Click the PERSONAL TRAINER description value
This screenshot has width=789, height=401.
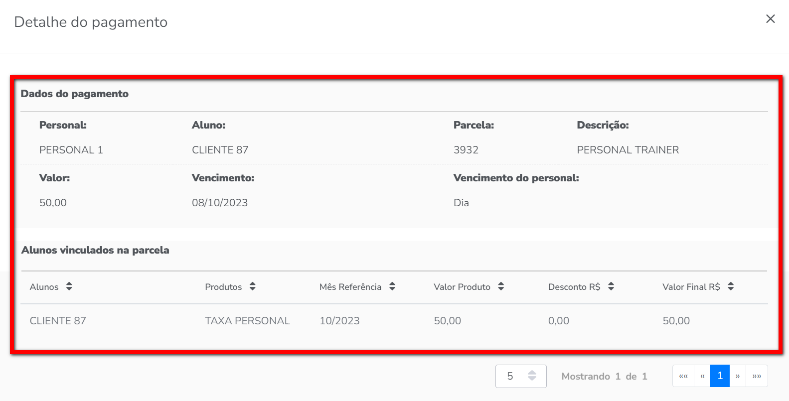click(628, 150)
